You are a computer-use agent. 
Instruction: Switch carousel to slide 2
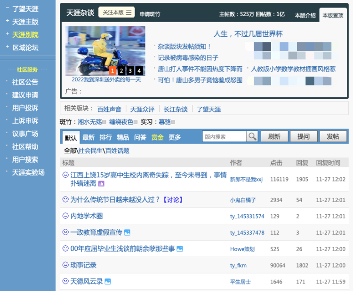(x=121, y=71)
